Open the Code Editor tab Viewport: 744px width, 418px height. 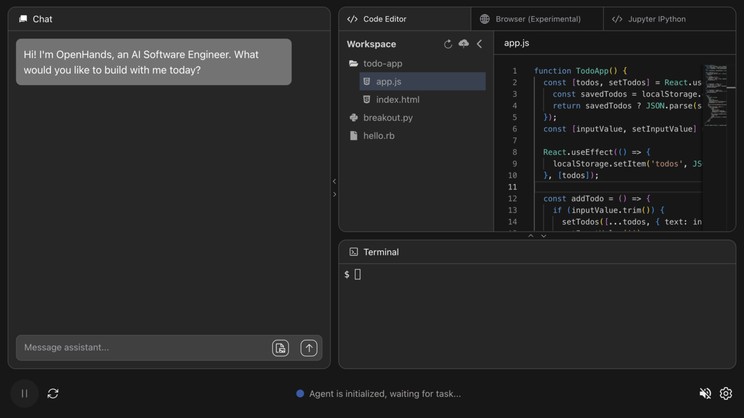pos(405,19)
